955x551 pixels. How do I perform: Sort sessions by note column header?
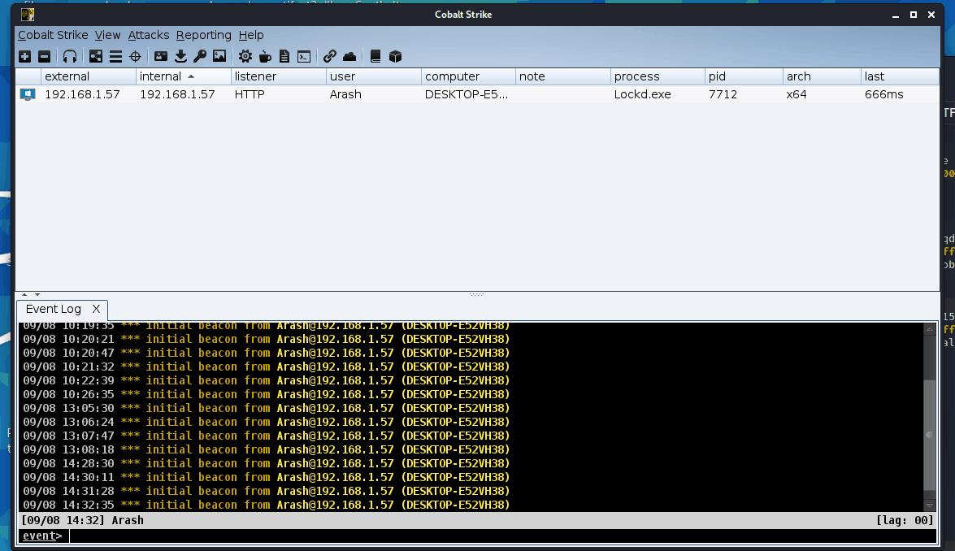click(562, 76)
